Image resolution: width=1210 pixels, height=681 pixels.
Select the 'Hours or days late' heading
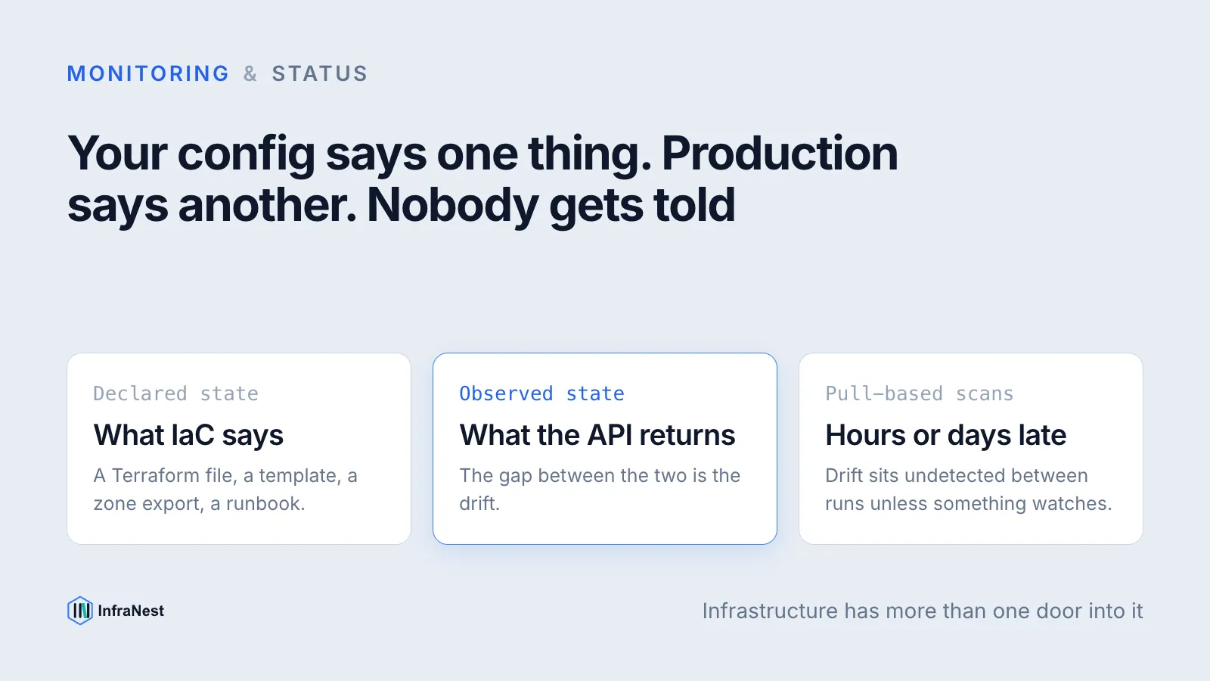pos(945,436)
